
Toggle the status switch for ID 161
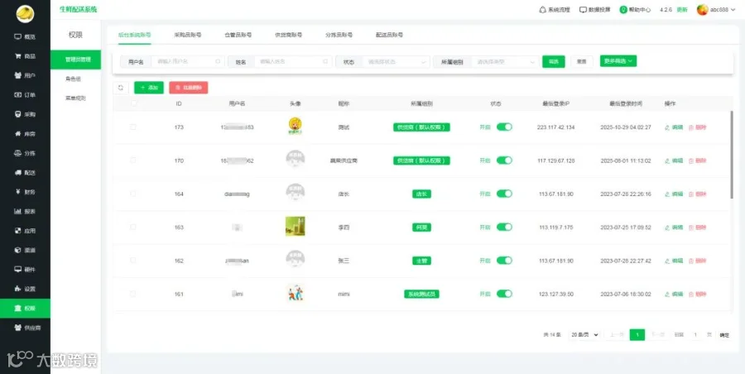click(504, 295)
